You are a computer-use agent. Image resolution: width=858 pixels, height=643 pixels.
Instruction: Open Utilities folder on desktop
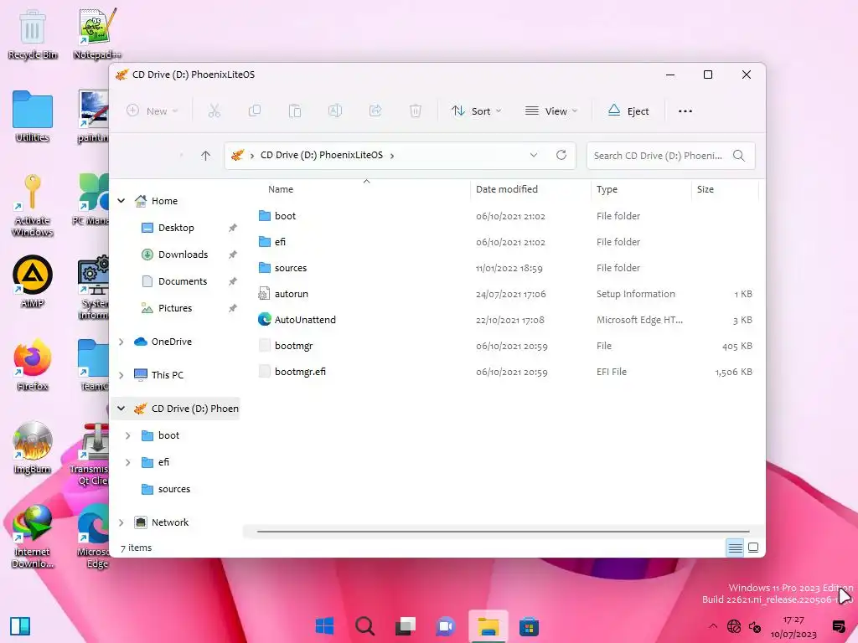point(33,116)
